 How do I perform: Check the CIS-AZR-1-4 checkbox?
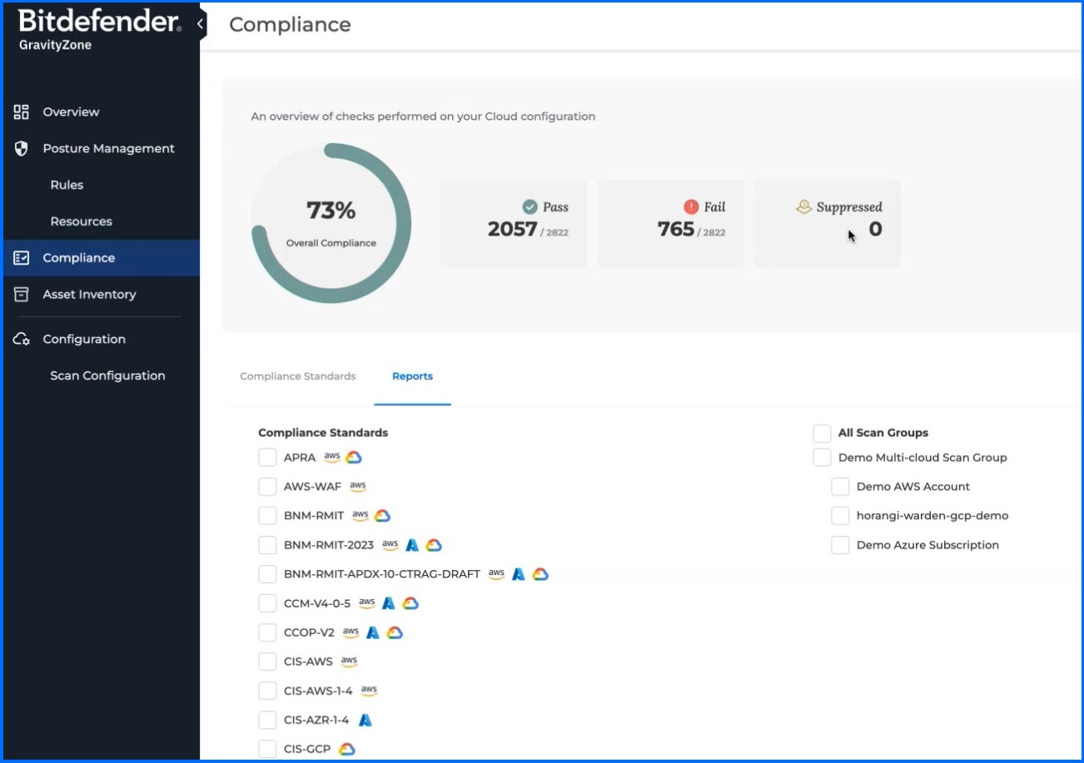(267, 720)
